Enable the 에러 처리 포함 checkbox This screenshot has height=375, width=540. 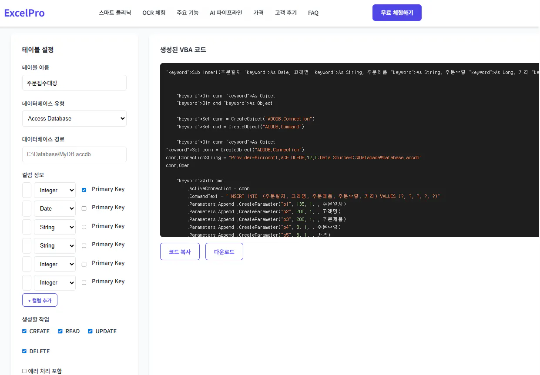pos(24,371)
